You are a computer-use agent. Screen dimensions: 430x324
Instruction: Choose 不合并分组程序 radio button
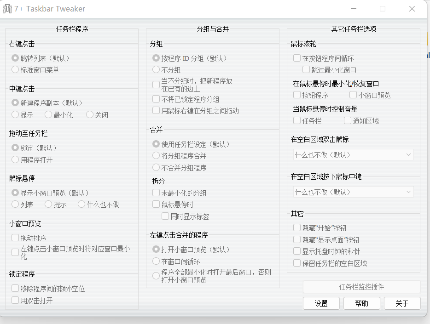[157, 168]
